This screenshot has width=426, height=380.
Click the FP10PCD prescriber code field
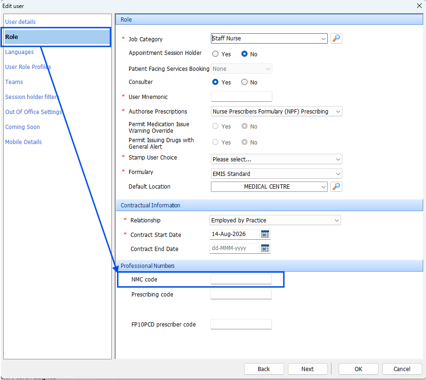click(x=241, y=324)
